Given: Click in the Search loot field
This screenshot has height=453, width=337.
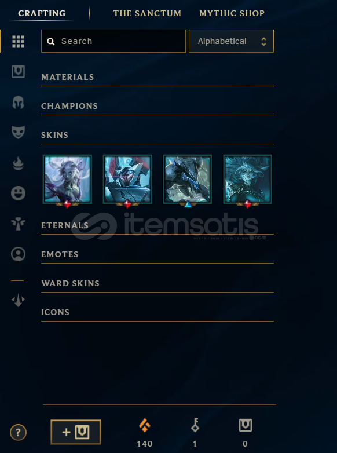Looking at the screenshot, I should pyautogui.click(x=113, y=41).
